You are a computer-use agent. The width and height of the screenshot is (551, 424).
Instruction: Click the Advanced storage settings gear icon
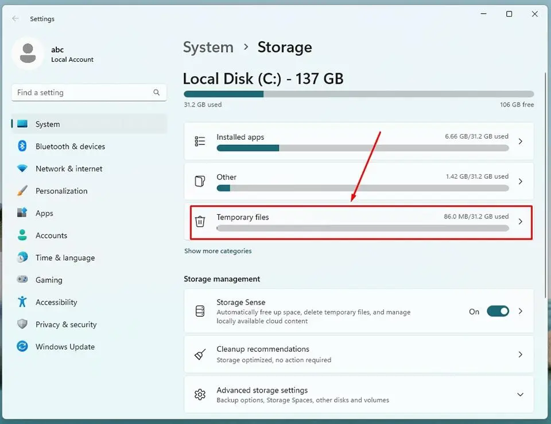click(x=200, y=395)
